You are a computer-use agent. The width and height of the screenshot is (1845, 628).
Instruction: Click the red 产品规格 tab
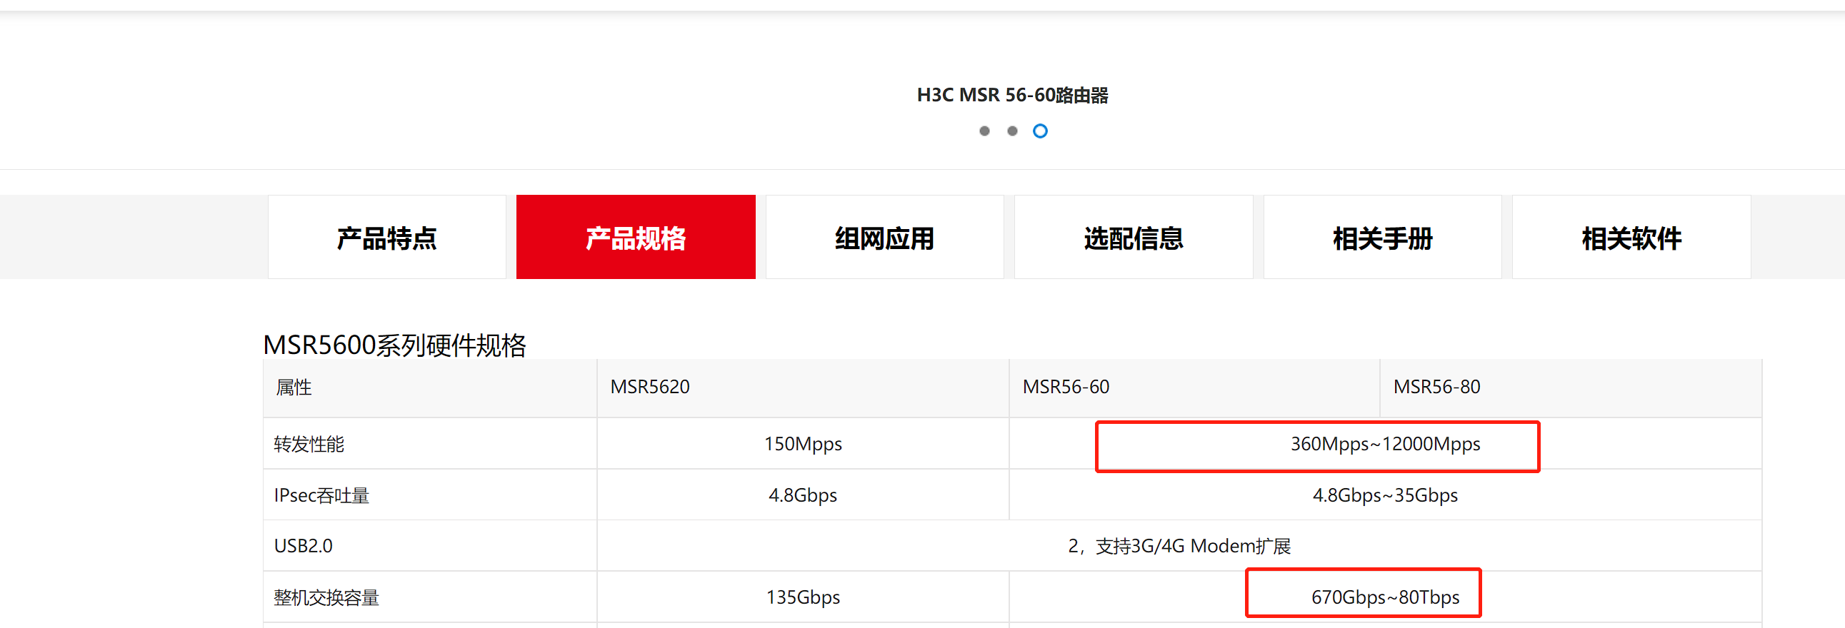click(x=635, y=238)
